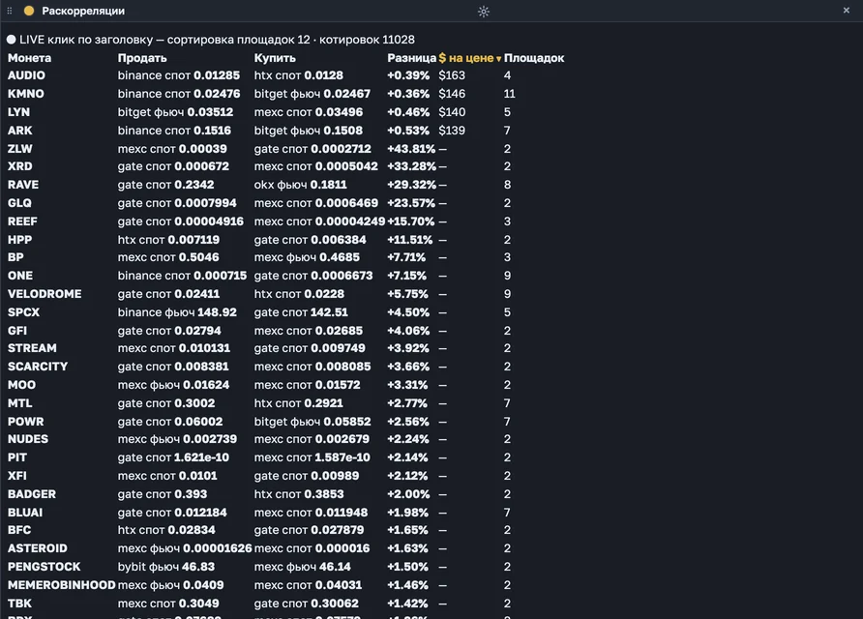Click the LYN coin name
The image size is (863, 619).
(x=18, y=112)
